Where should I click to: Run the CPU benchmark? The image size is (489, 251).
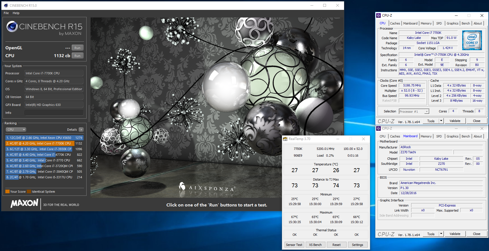[x=78, y=56]
